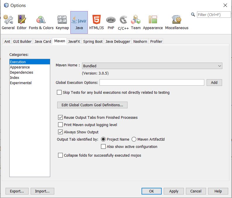Open the General options category
The height and width of the screenshot is (198, 232).
click(x=8, y=22)
